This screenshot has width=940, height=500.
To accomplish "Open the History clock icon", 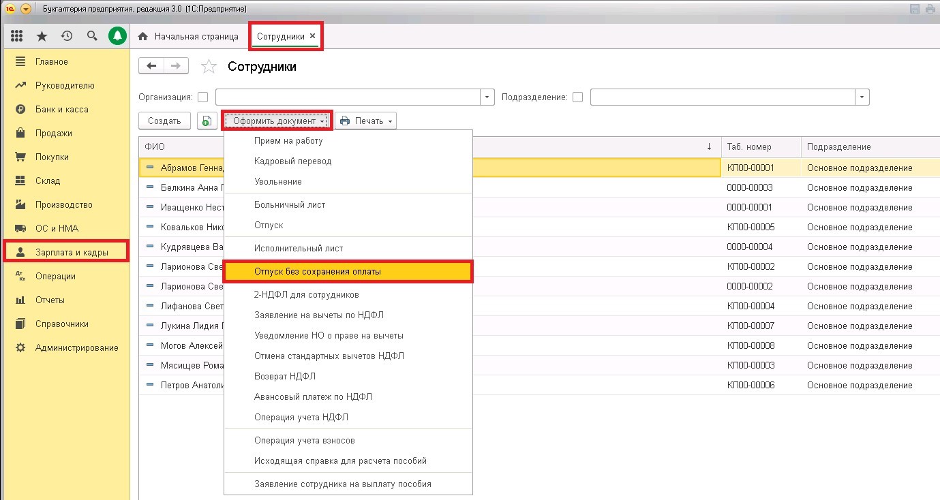I will click(67, 36).
